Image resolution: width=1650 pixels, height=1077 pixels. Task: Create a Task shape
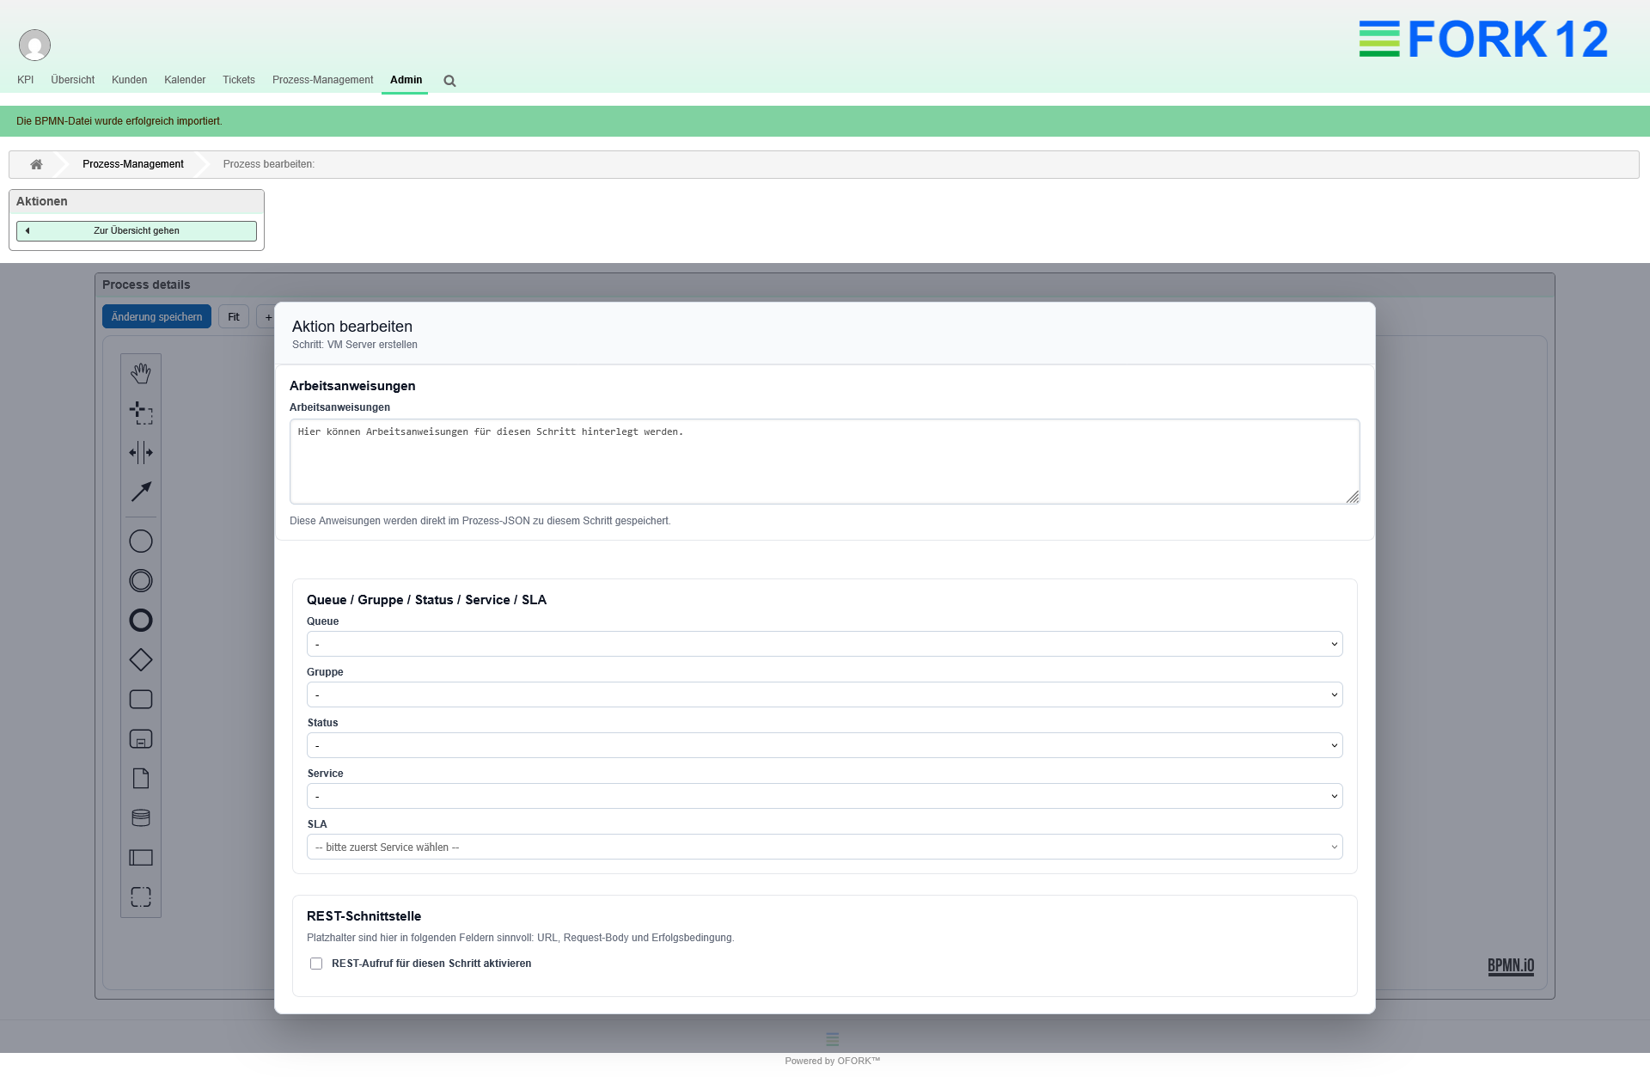pos(140,699)
